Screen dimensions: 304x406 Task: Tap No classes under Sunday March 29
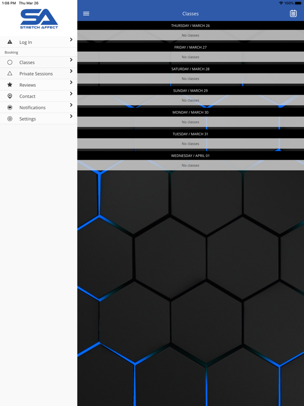(x=191, y=100)
